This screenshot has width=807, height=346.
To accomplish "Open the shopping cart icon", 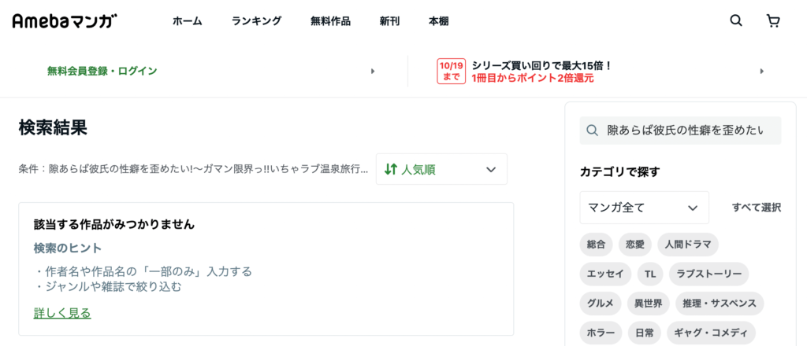I will 773,21.
